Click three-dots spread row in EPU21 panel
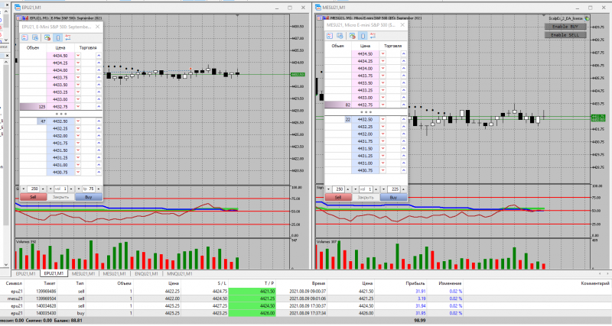The width and height of the screenshot is (612, 326). coord(61,114)
